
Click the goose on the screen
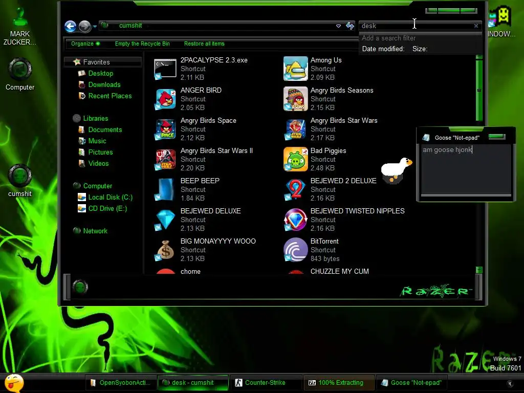pyautogui.click(x=396, y=170)
